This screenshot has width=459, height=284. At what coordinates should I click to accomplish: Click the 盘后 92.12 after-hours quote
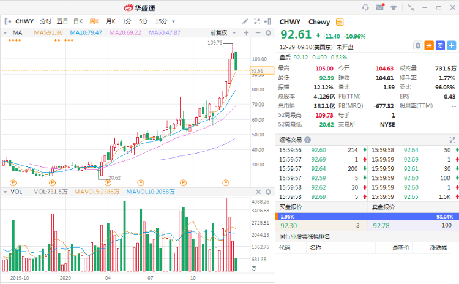click(313, 58)
